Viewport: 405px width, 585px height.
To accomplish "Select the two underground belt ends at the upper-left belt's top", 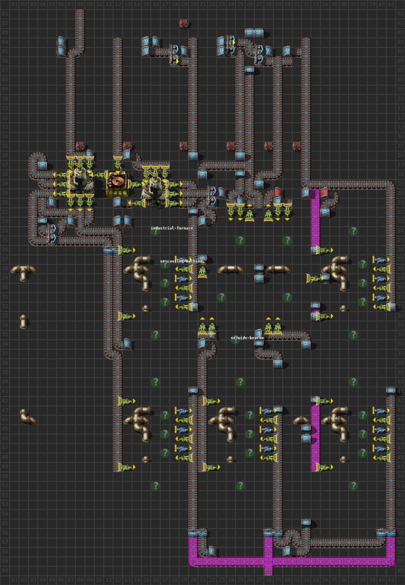I will [61, 46].
